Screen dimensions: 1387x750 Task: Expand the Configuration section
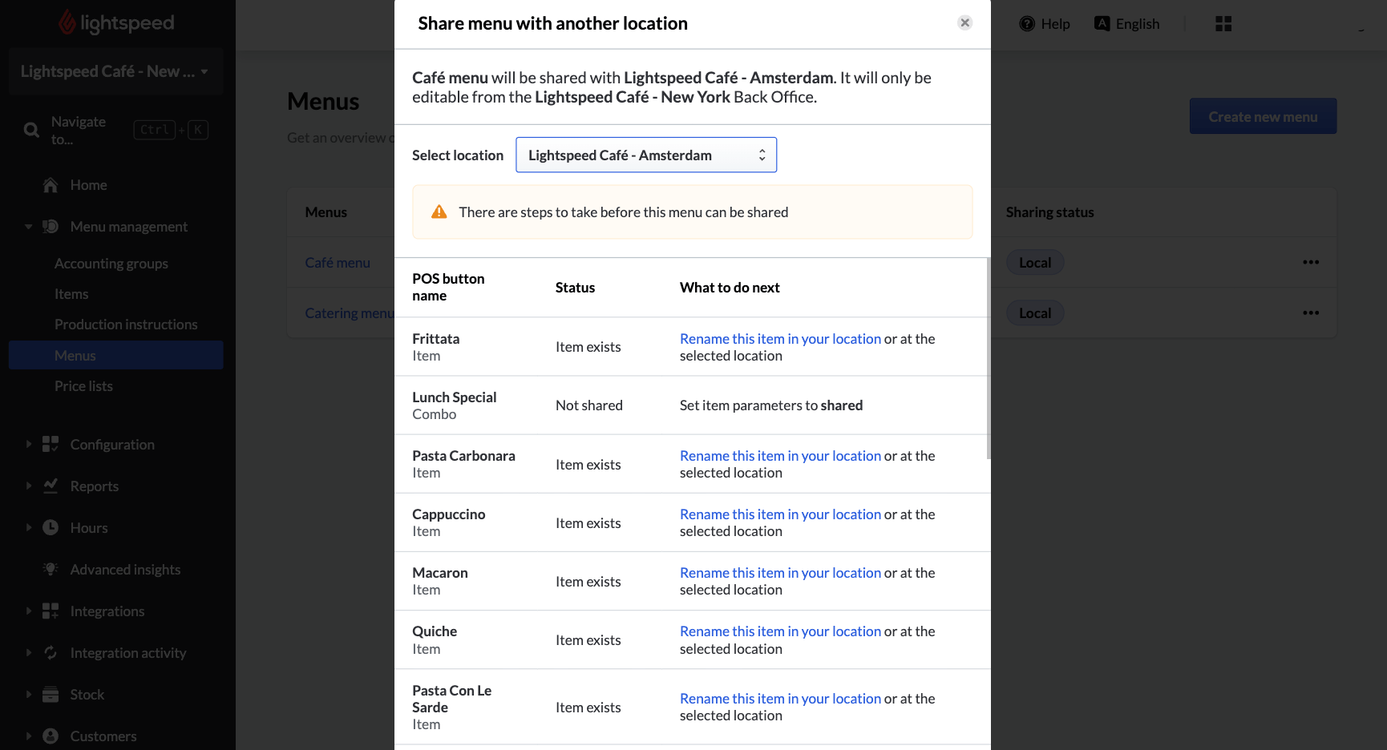[29, 445]
